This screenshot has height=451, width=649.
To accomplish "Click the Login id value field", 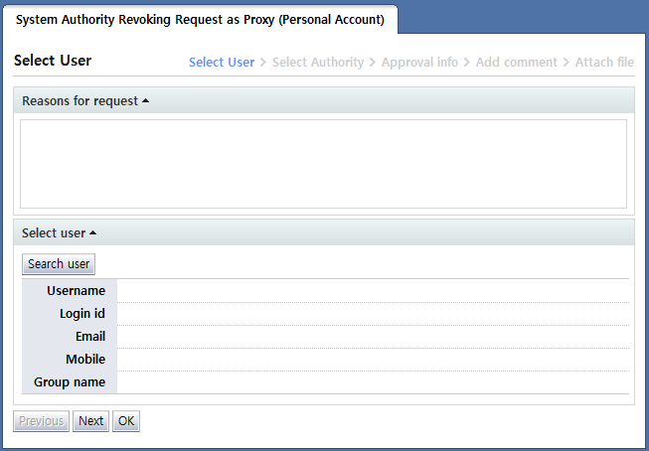I will pyautogui.click(x=373, y=314).
